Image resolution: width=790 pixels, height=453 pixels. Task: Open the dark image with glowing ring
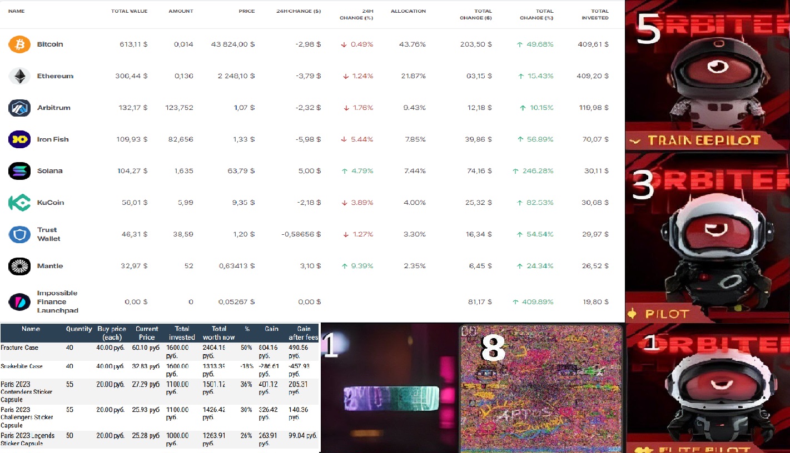389,387
